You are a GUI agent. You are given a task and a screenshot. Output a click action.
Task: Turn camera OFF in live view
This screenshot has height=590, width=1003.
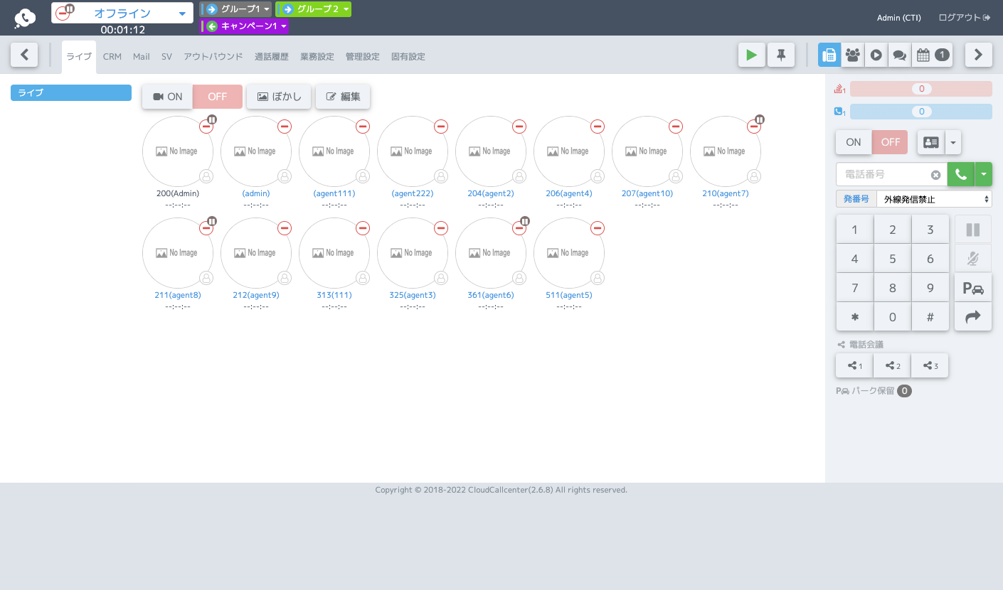[x=218, y=97]
